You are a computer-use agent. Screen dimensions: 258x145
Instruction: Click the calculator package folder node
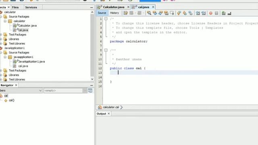tap(19, 21)
